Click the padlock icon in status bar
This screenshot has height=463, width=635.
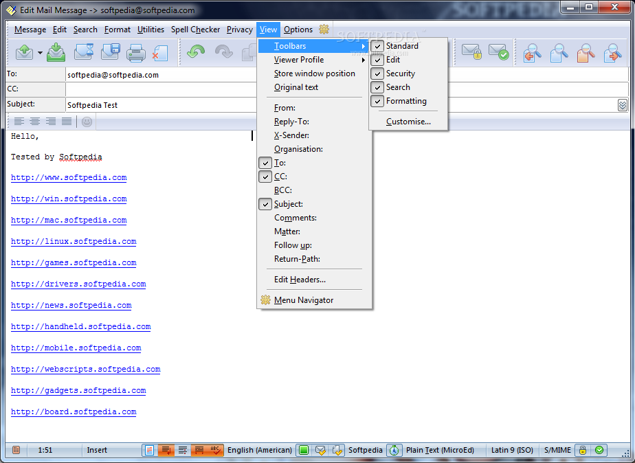(583, 450)
